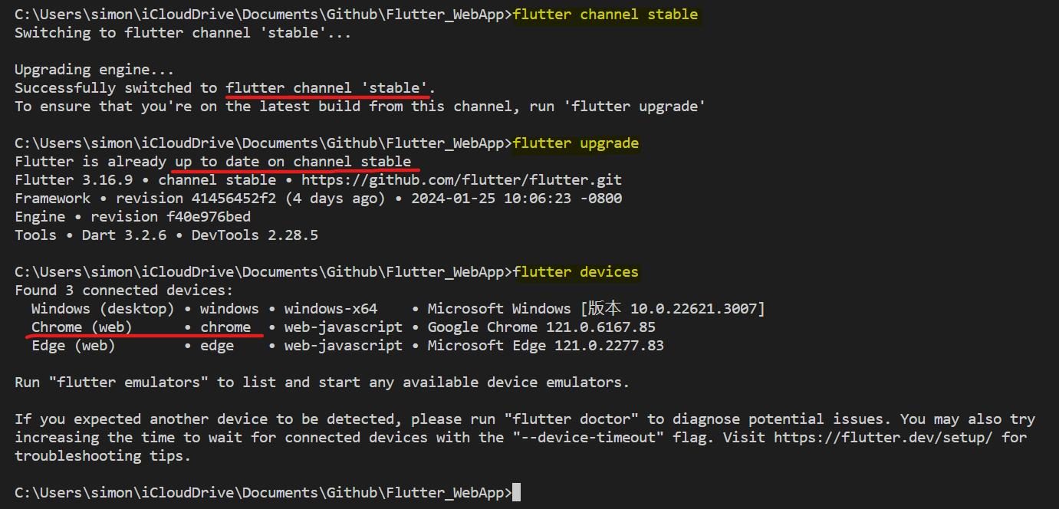Click the 'Chrome (web)' device entry

(81, 327)
